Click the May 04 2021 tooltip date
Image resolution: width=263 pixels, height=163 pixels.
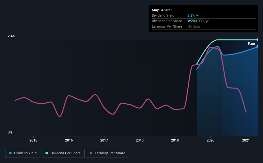[162, 10]
